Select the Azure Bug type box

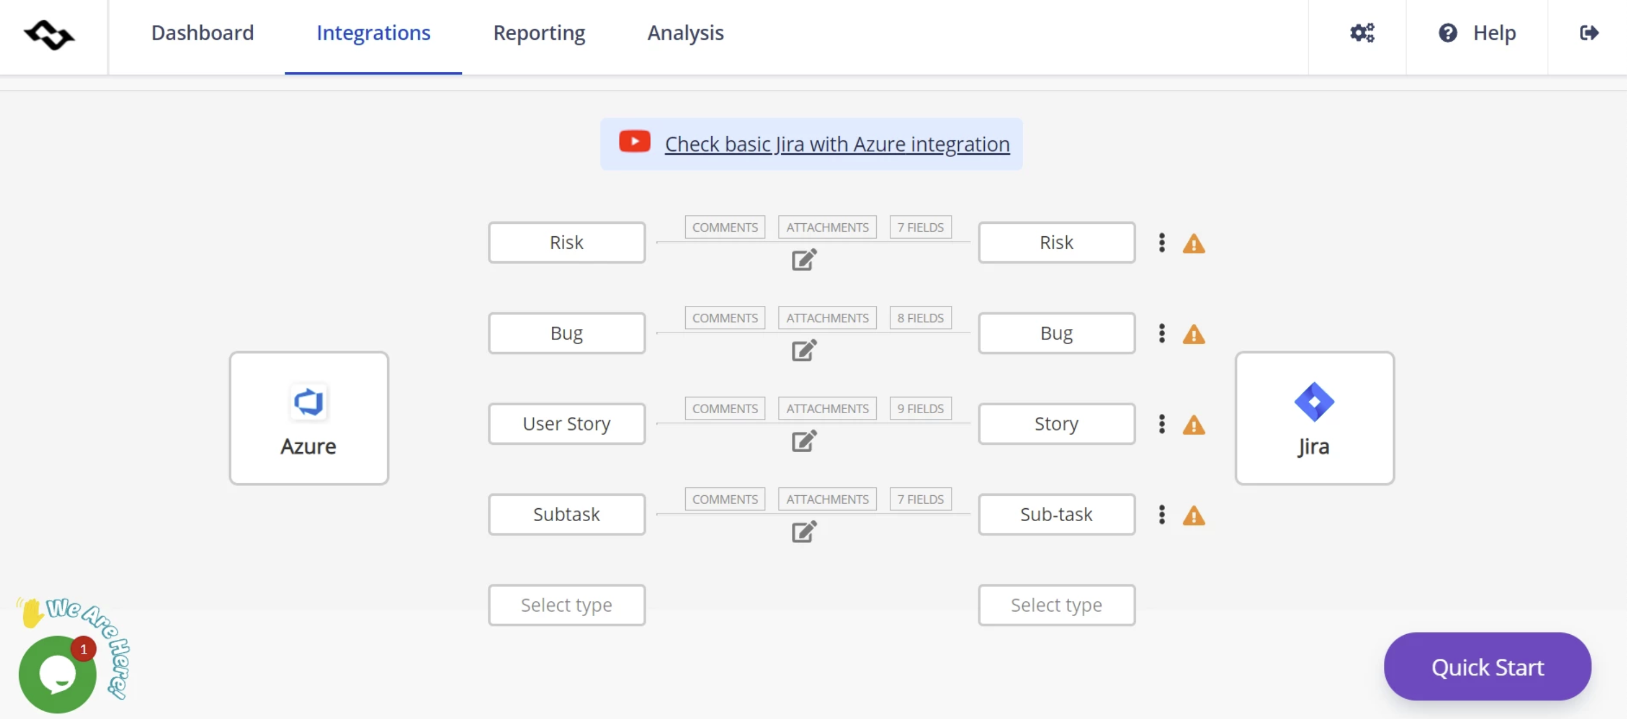(566, 333)
